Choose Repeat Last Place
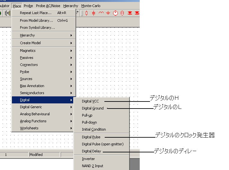 pos(44,13)
